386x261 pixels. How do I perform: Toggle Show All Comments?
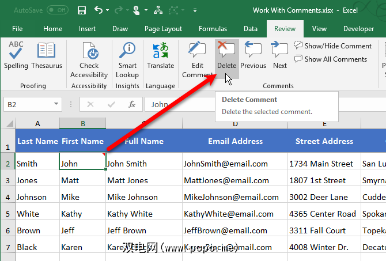click(x=330, y=59)
